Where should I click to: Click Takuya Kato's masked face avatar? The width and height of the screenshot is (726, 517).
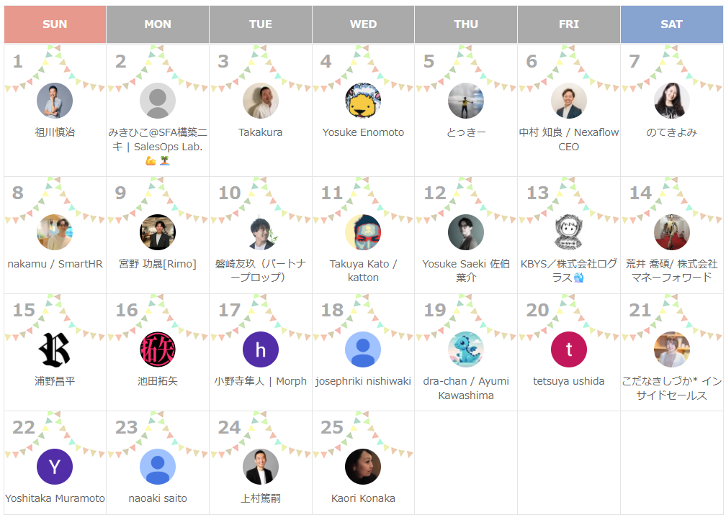tap(363, 232)
